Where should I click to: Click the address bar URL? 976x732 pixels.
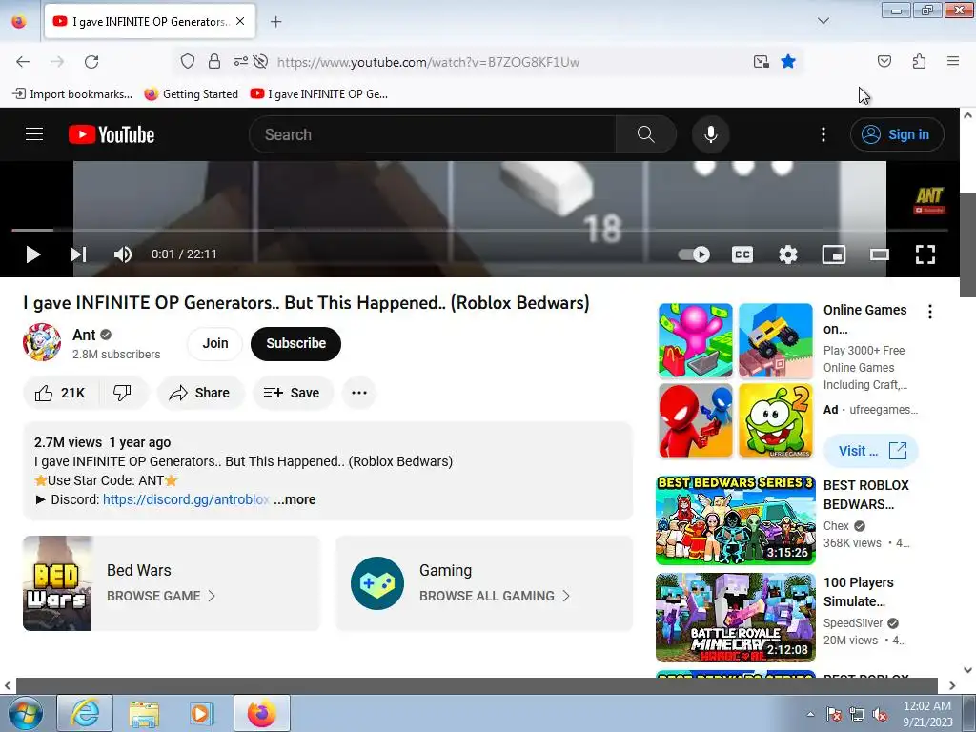(428, 62)
